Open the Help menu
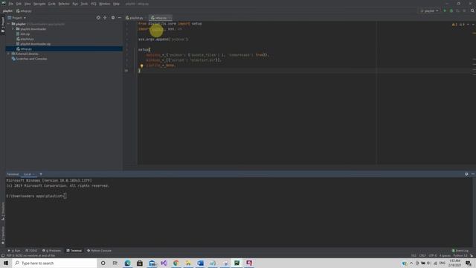This screenshot has width=476, height=268. (x=116, y=4)
